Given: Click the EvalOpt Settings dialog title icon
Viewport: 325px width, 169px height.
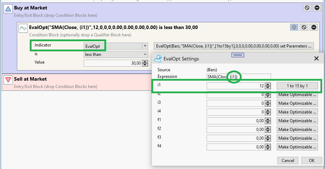Looking at the screenshot, I should [158, 58].
